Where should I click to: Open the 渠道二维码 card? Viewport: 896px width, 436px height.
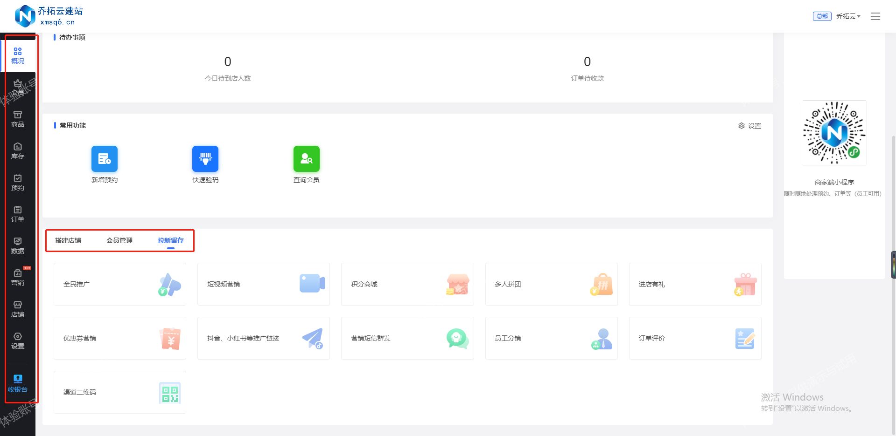click(120, 392)
